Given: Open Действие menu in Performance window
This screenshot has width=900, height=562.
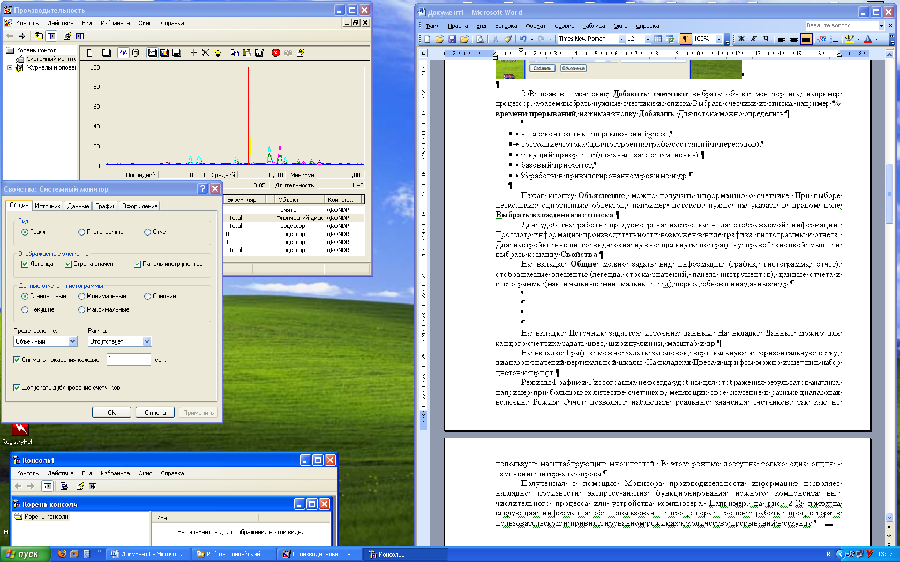Looking at the screenshot, I should pos(61,23).
